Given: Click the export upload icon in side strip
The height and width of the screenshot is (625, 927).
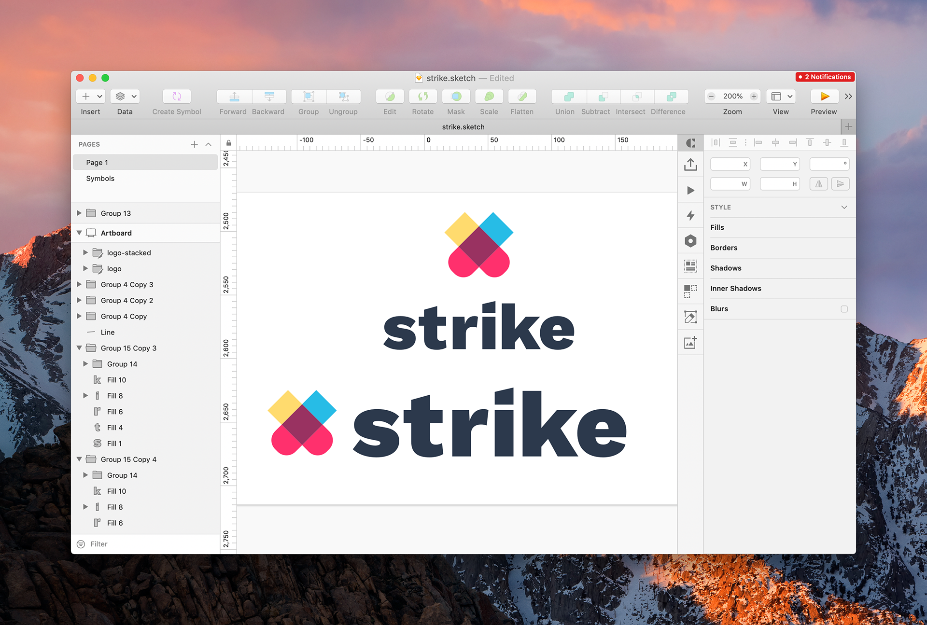Looking at the screenshot, I should tap(690, 165).
